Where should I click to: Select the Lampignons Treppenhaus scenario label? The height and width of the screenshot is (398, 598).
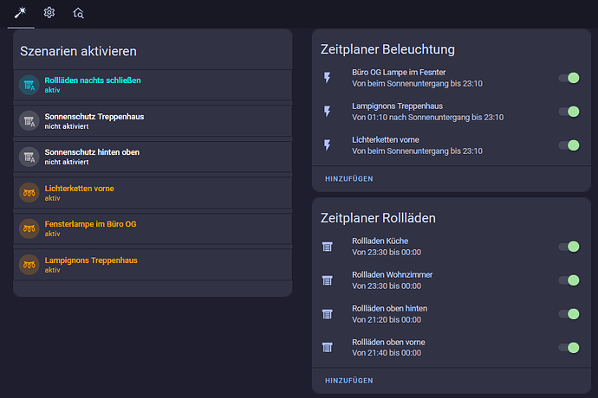coord(91,260)
